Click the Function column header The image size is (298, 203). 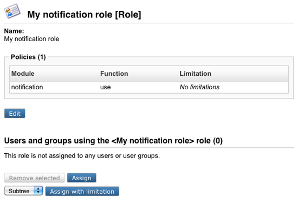point(114,74)
